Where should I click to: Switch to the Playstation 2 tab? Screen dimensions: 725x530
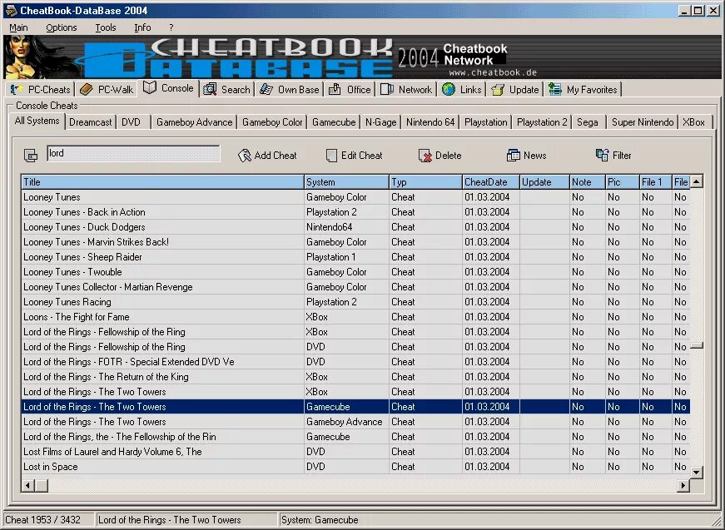click(542, 122)
